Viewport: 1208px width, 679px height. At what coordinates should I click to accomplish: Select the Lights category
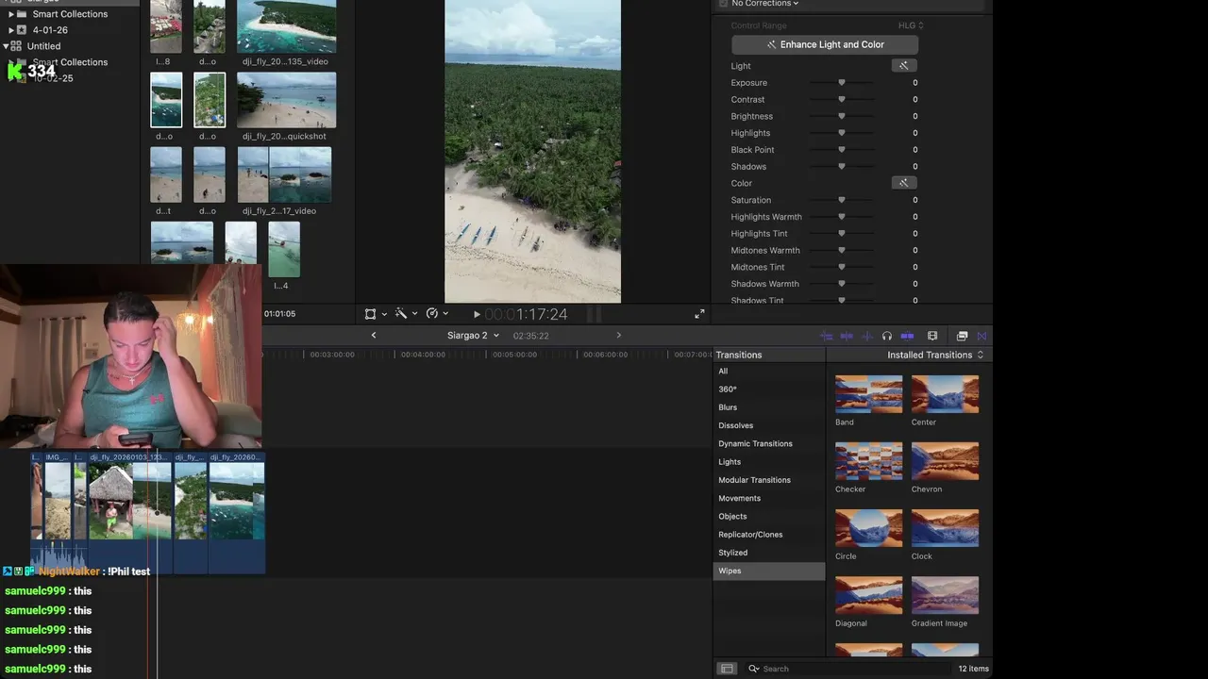[x=769, y=462]
